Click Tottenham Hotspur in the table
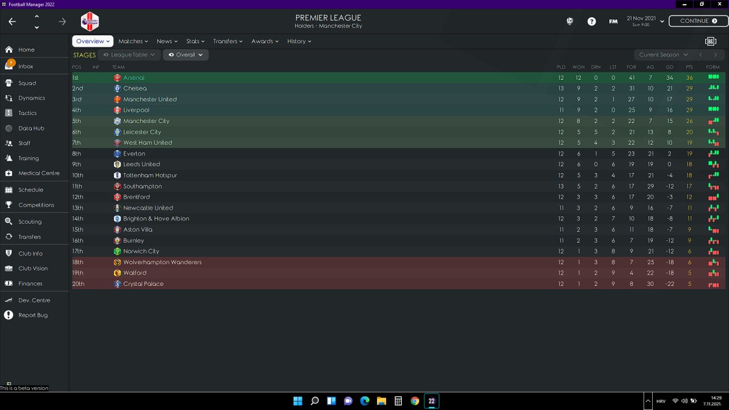 [150, 175]
